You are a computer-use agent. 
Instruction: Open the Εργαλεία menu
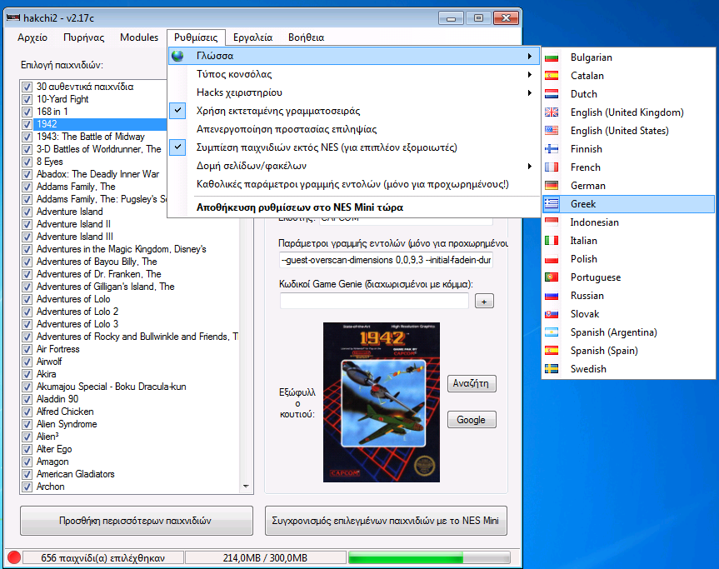coord(252,37)
